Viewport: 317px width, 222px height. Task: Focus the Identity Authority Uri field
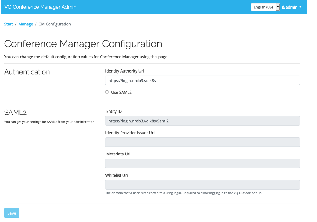(x=202, y=80)
